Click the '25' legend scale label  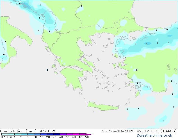[x=54, y=137]
